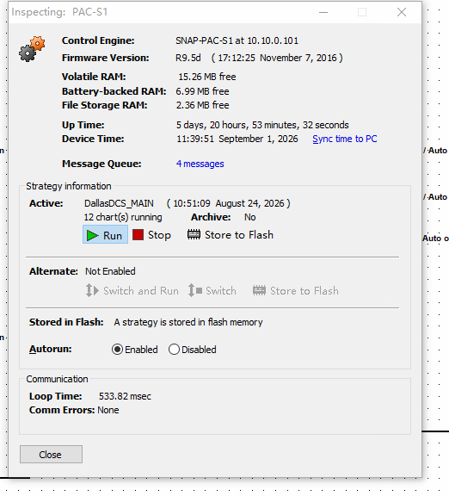The width and height of the screenshot is (449, 496).
Task: Click the Close button
Action: tap(52, 455)
